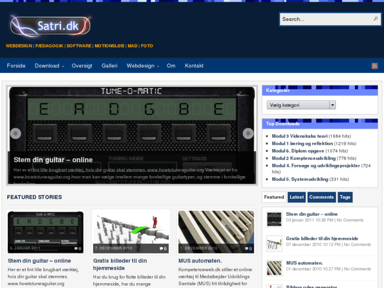Open the Gratis billeder story thumbnail
The image size is (384, 288).
pyautogui.click(x=131, y=232)
